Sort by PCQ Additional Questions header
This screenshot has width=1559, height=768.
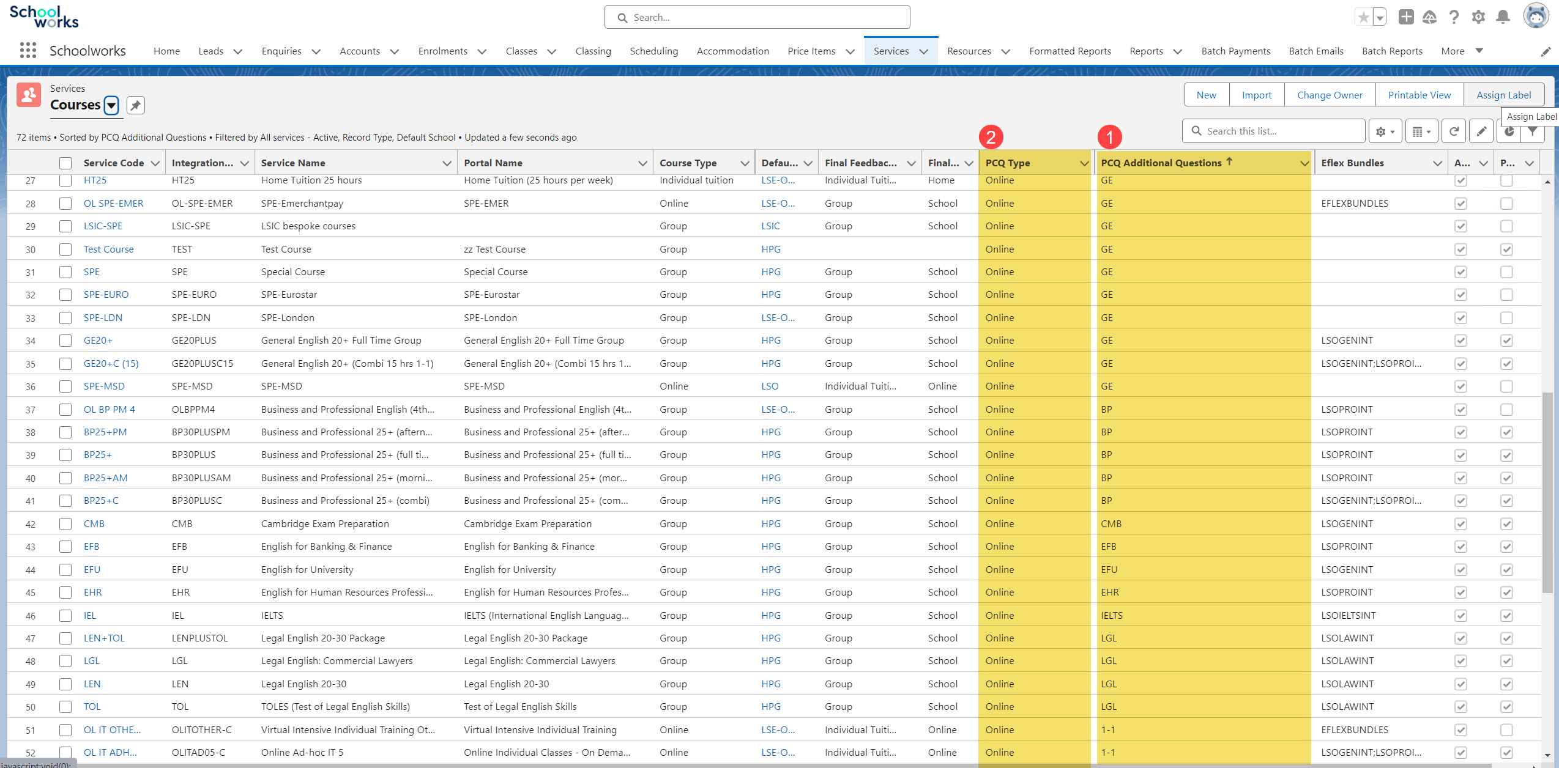(1161, 163)
